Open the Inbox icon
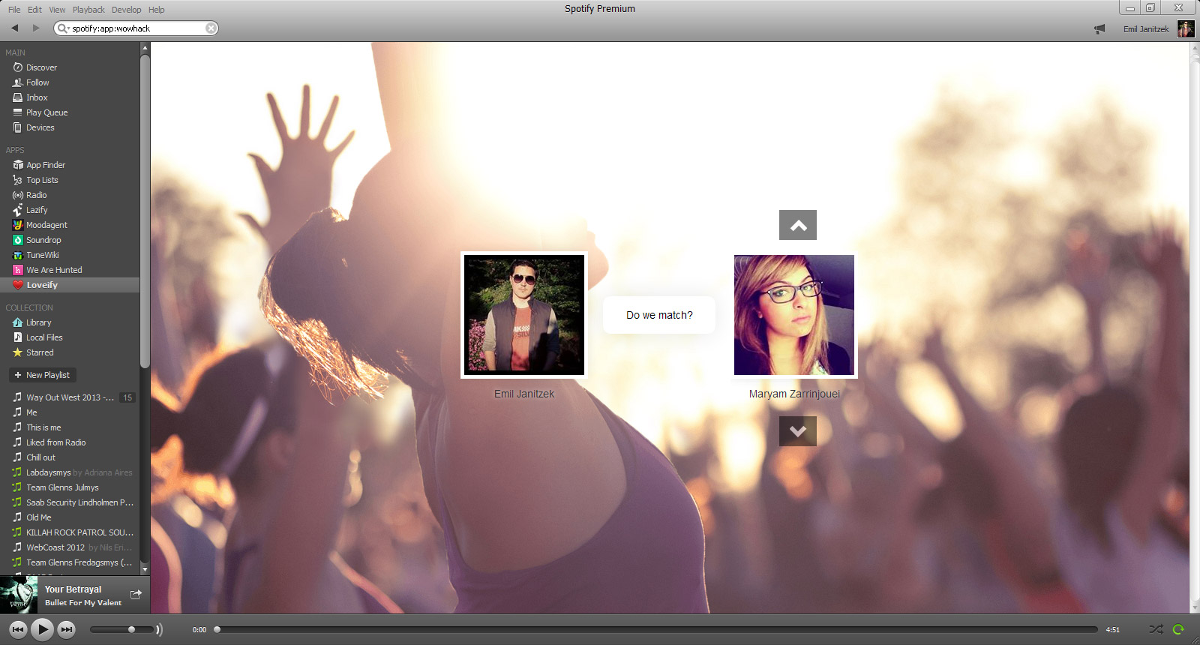This screenshot has height=645, width=1200. point(18,97)
